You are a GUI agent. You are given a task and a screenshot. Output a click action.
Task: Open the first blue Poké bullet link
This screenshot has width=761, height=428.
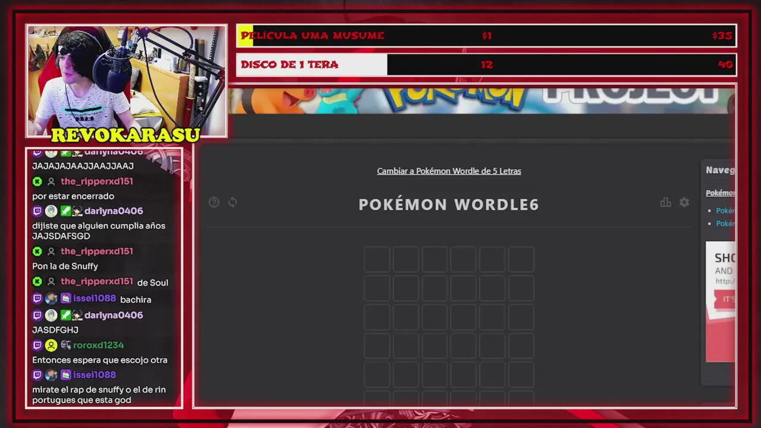[725, 210]
